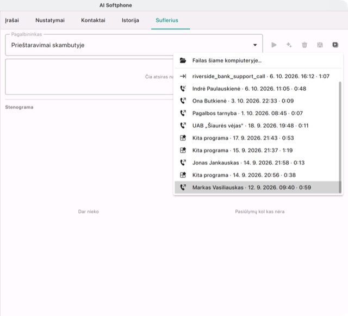Open the Priešštaravimai skambutyje combo box
This screenshot has width=348, height=316.
134,45
